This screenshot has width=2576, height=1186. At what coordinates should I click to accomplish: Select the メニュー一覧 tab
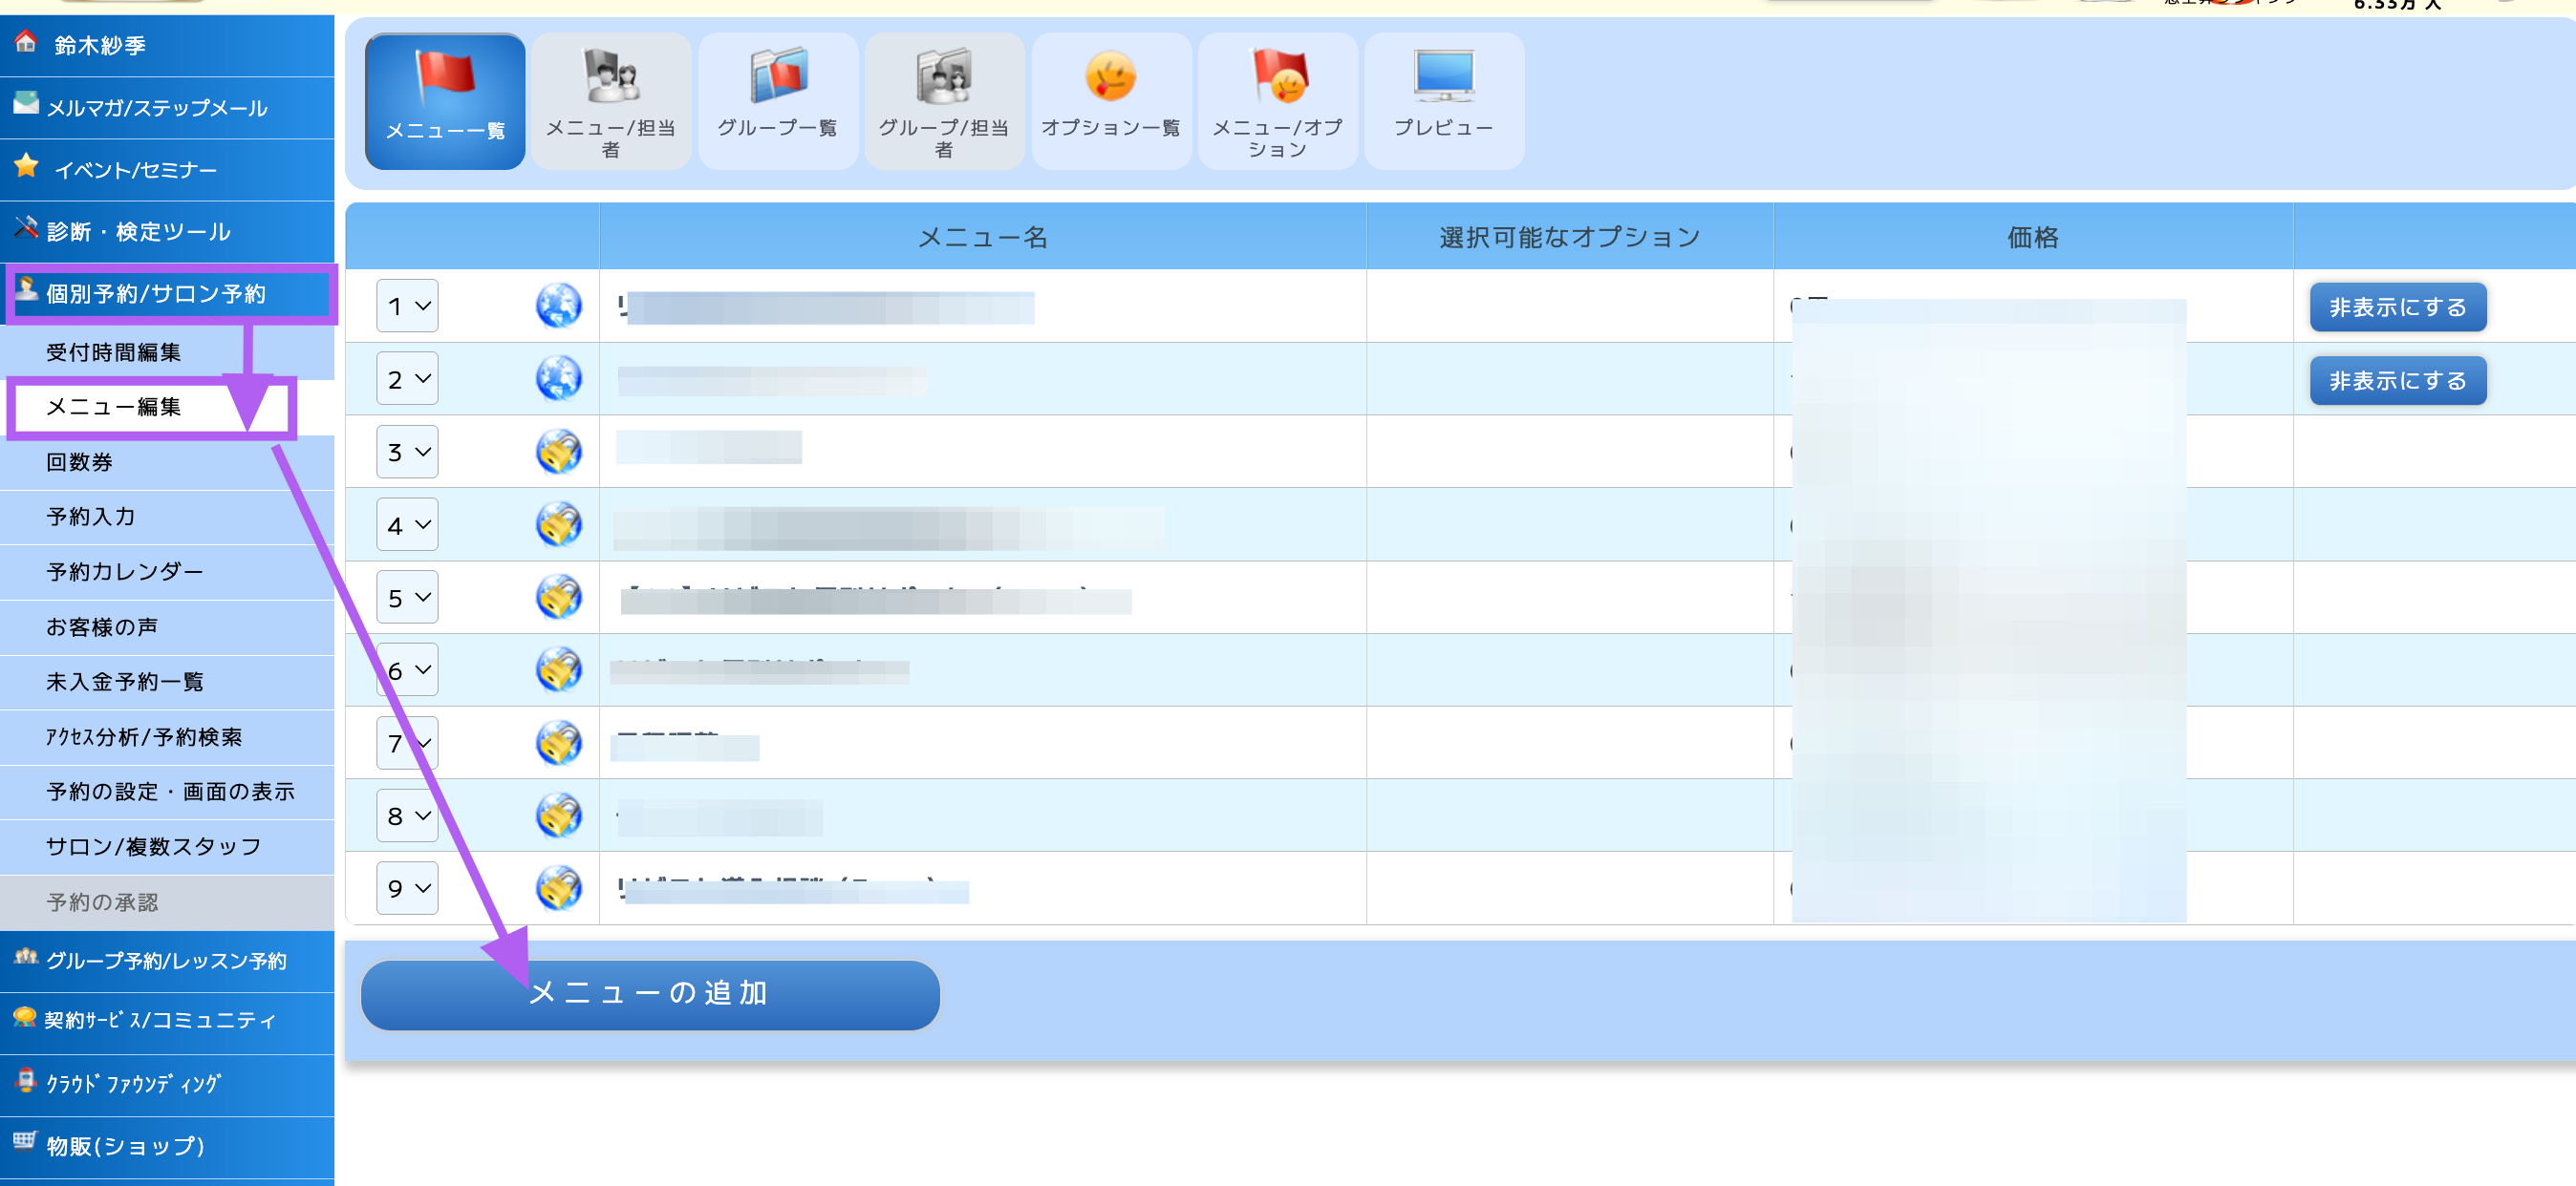pyautogui.click(x=445, y=101)
